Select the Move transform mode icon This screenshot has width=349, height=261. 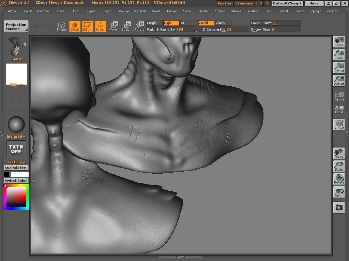112,26
